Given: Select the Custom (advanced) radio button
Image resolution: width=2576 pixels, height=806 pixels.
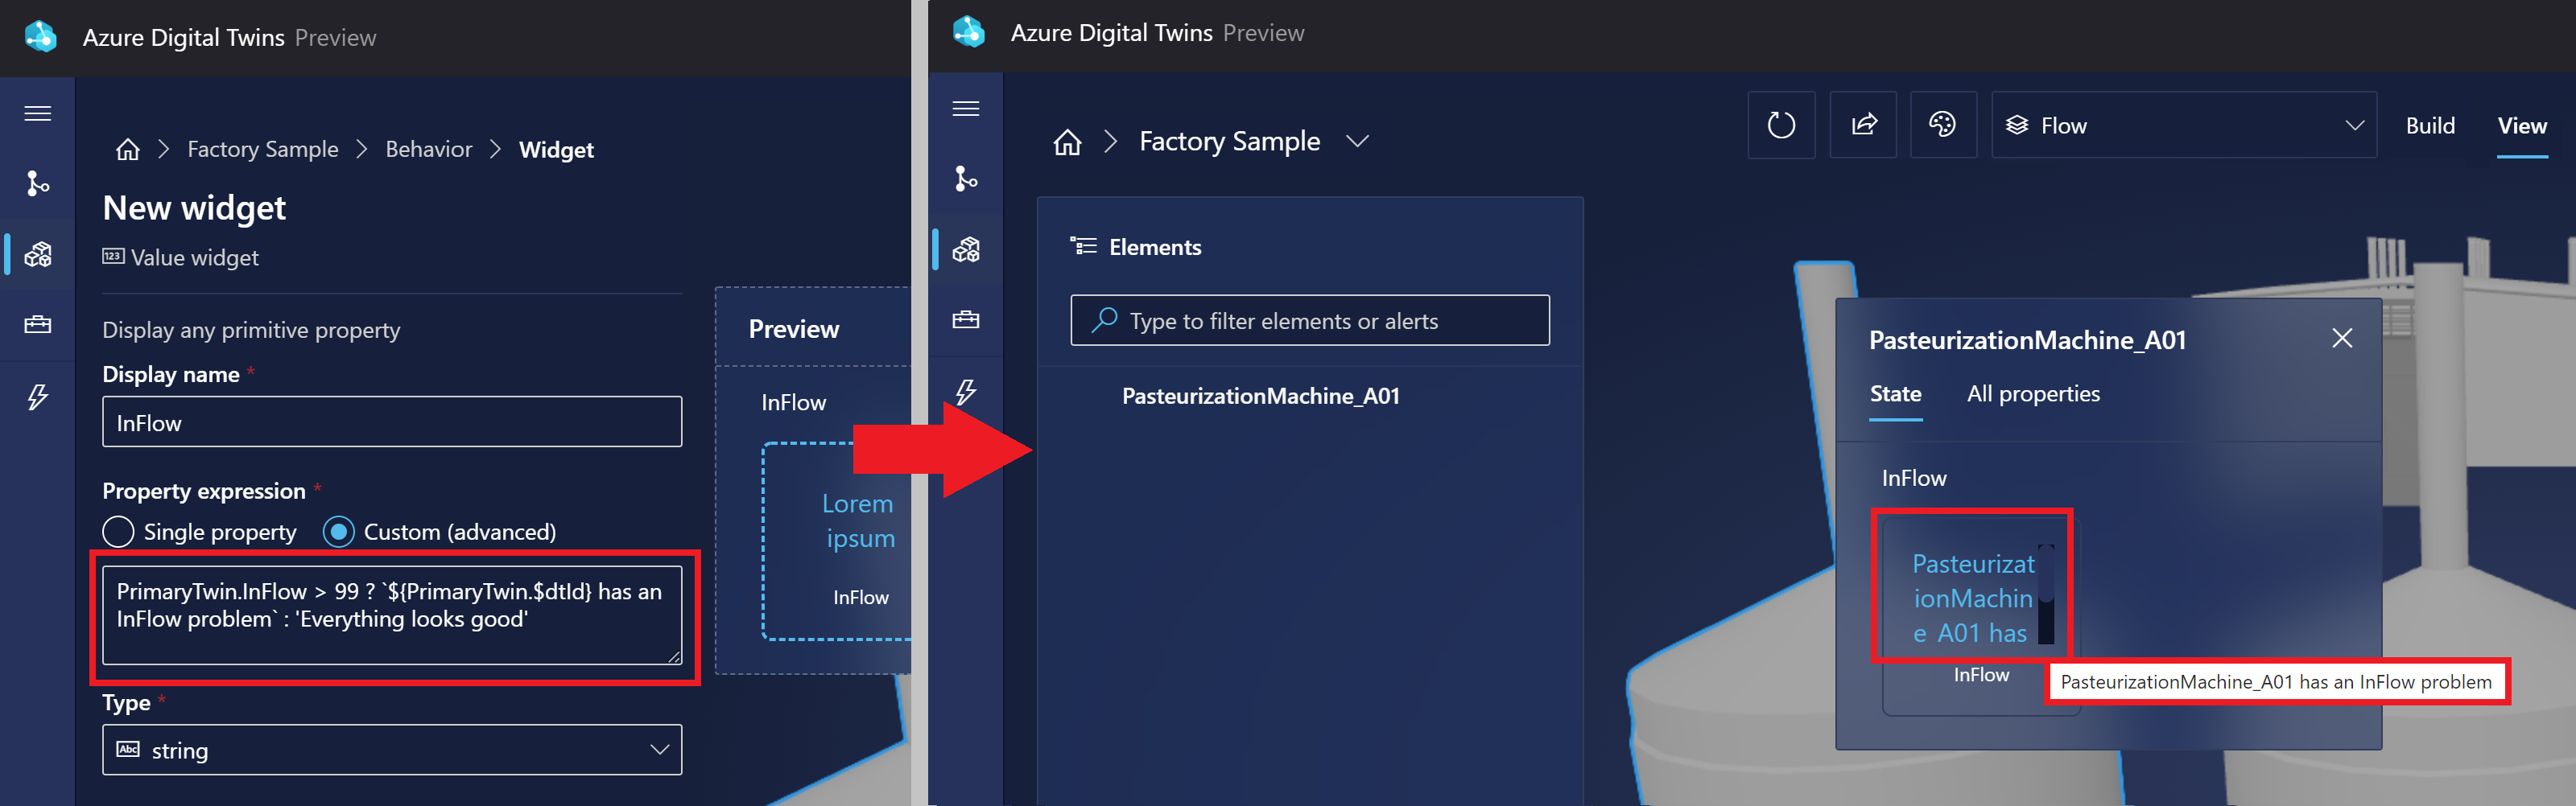Looking at the screenshot, I should tap(339, 532).
